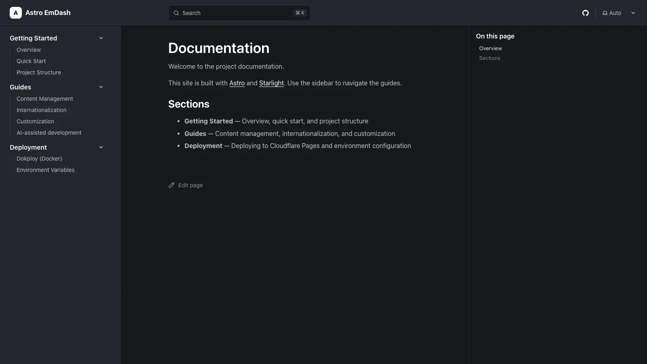Click the magnifier icon in search bar
Viewport: 647px width, 364px height.
[176, 13]
